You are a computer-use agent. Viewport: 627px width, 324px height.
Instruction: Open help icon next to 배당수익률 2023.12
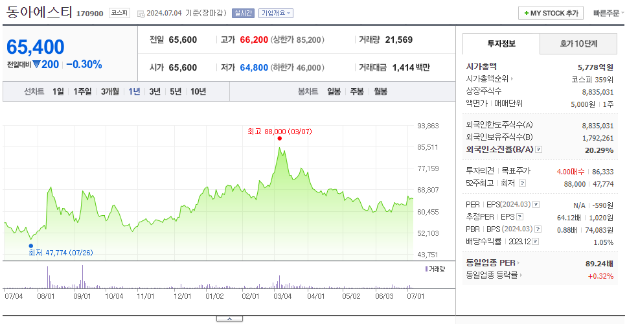[x=536, y=242]
